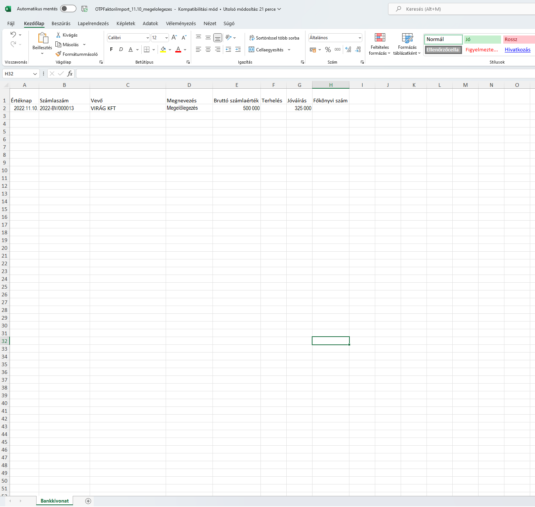Screen dimensions: 535x507
Task: Switch to the Beszúrás ribbon tab
Action: pos(61,23)
